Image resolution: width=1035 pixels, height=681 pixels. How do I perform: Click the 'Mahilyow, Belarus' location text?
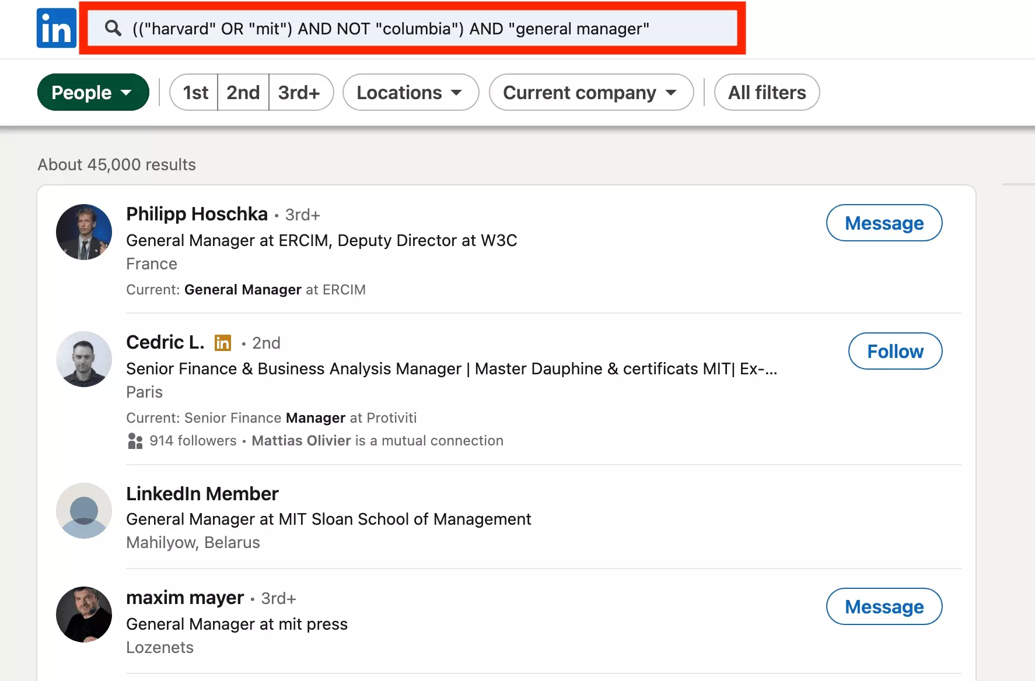click(x=193, y=542)
